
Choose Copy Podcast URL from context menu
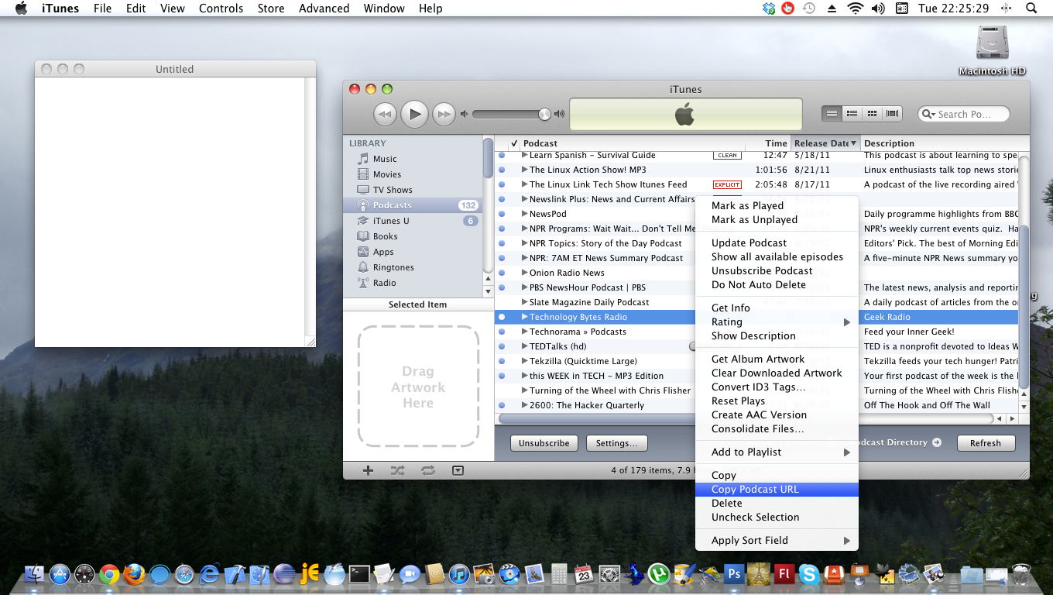point(755,490)
